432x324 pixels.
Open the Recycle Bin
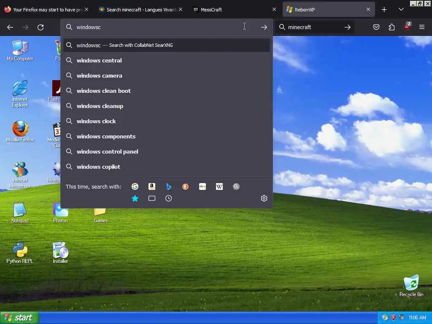coord(411,286)
